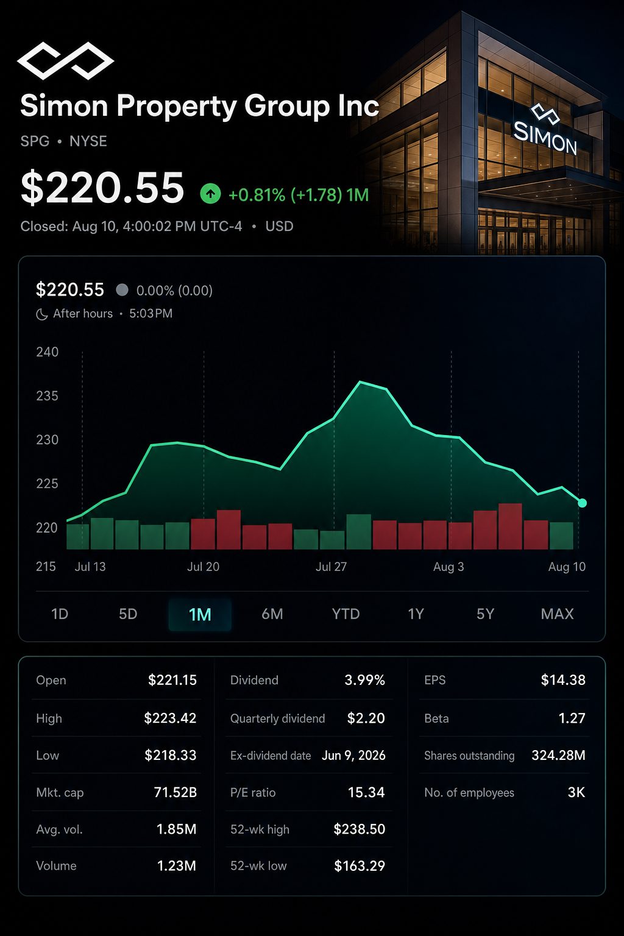Image resolution: width=624 pixels, height=936 pixels.
Task: Click the Simon infinity logo at top left
Action: pos(65,60)
